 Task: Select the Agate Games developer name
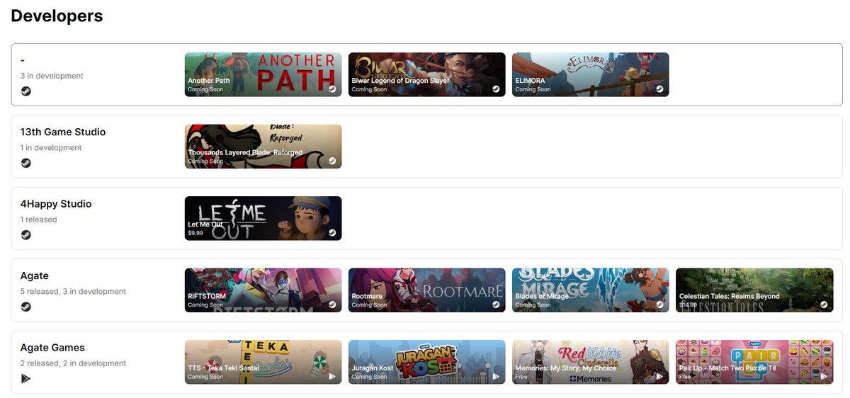[x=52, y=348]
